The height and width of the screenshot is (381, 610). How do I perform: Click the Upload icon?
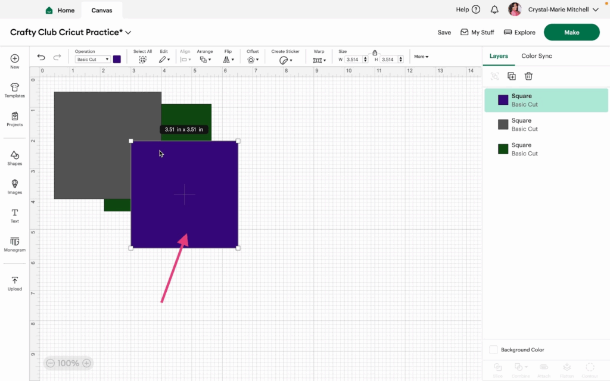click(15, 283)
